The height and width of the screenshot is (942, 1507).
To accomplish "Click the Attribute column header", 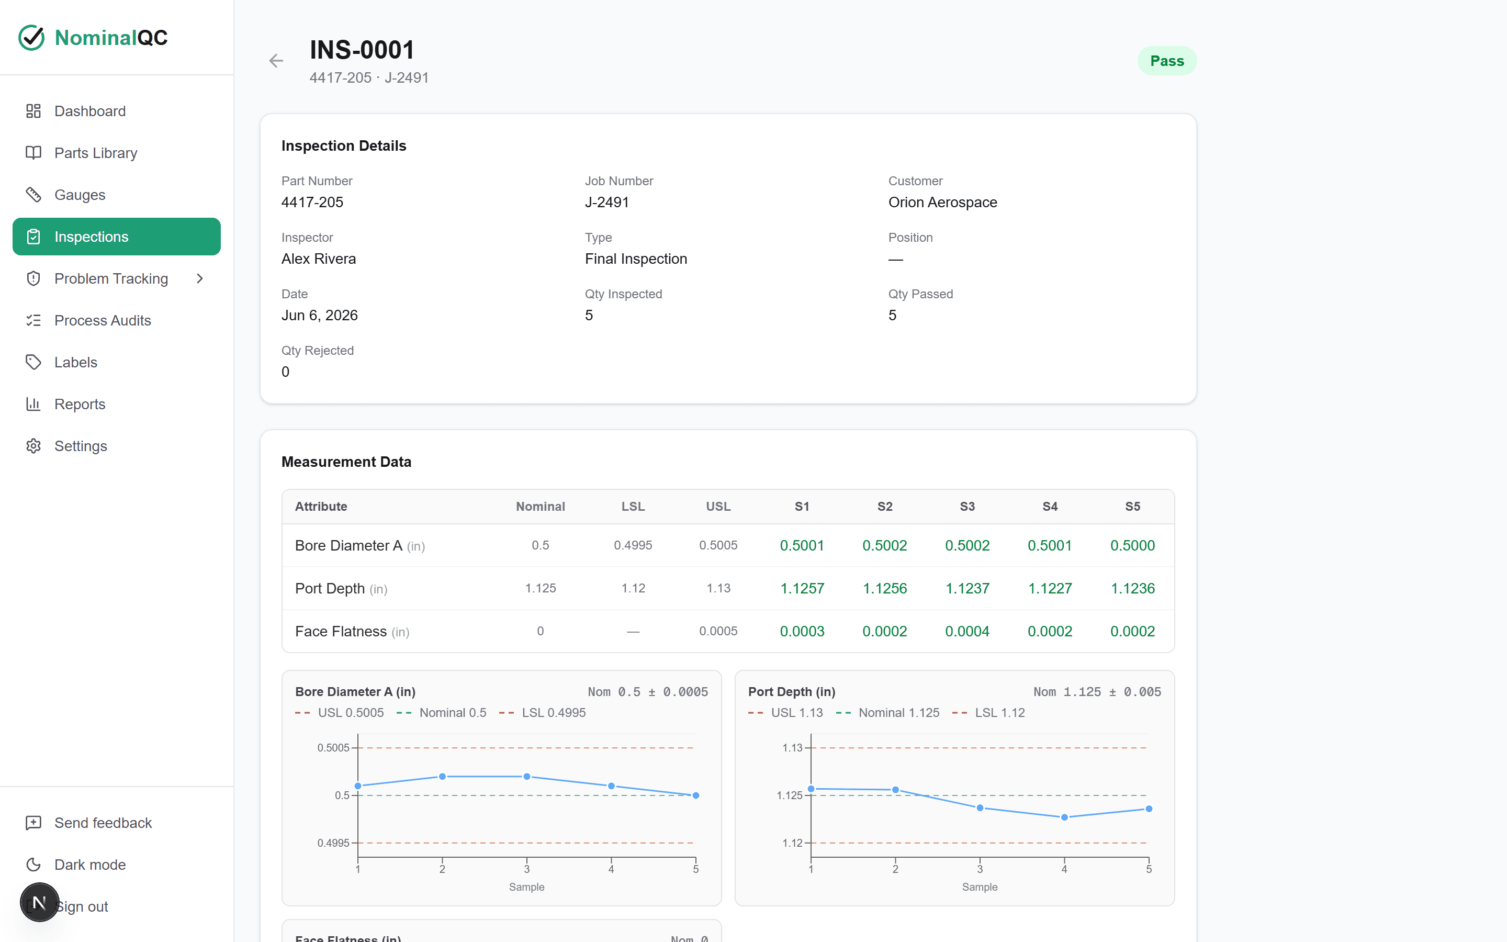I will tap(321, 507).
